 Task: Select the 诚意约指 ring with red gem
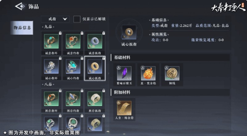click(73, 41)
